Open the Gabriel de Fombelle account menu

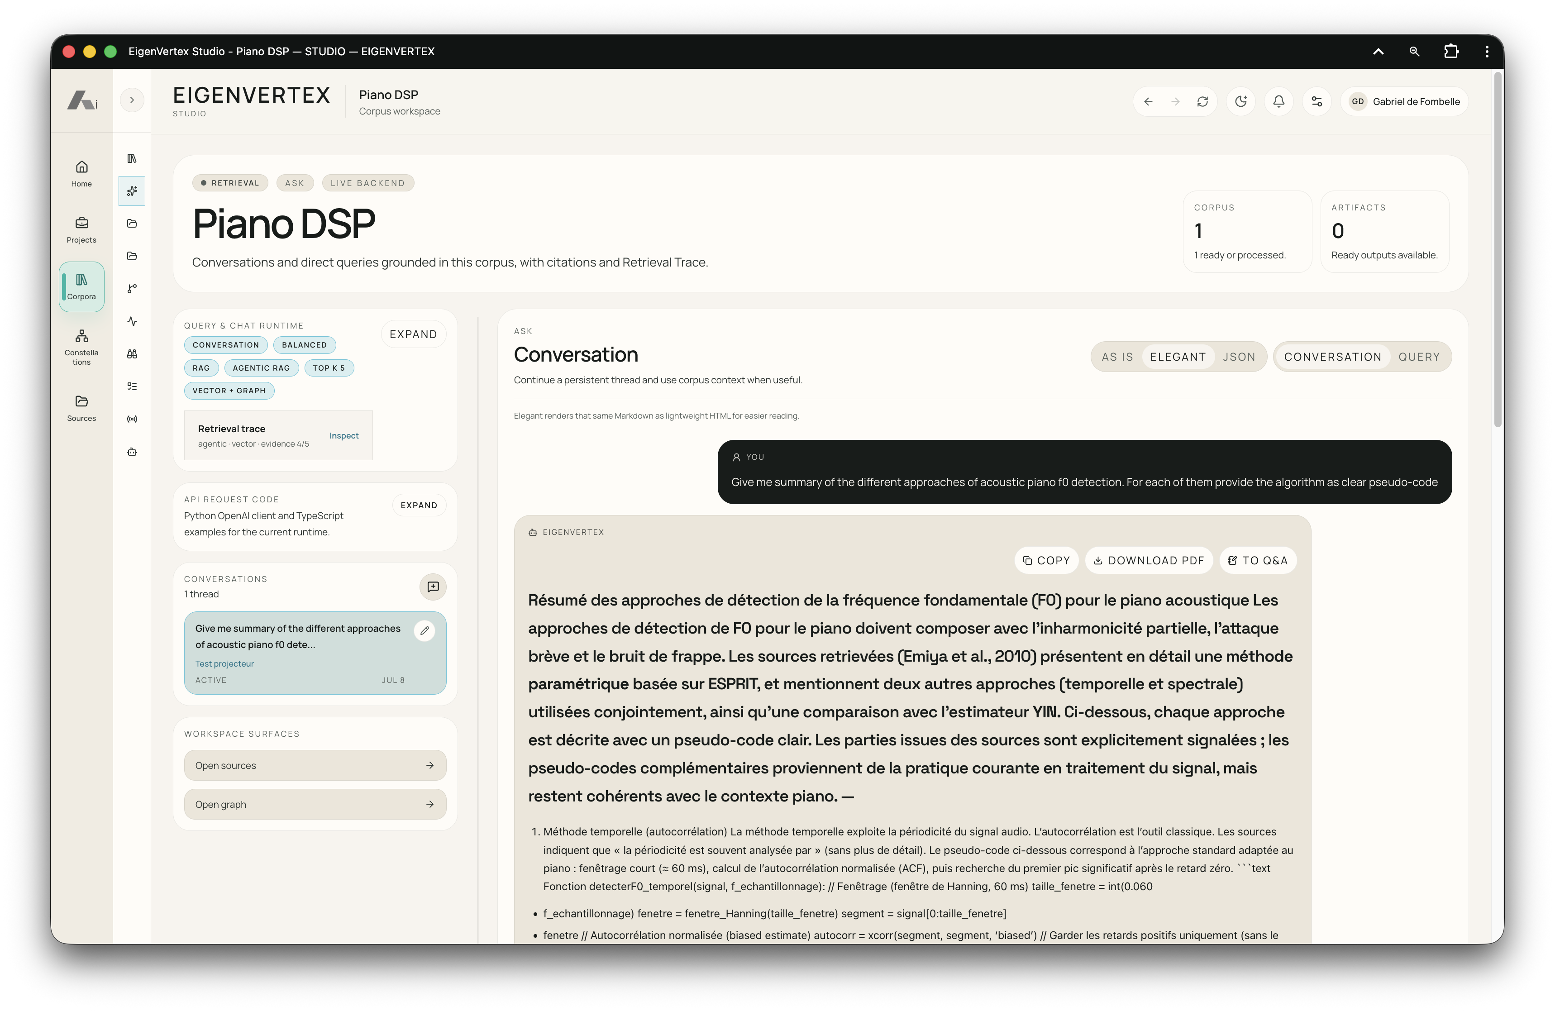click(x=1404, y=102)
